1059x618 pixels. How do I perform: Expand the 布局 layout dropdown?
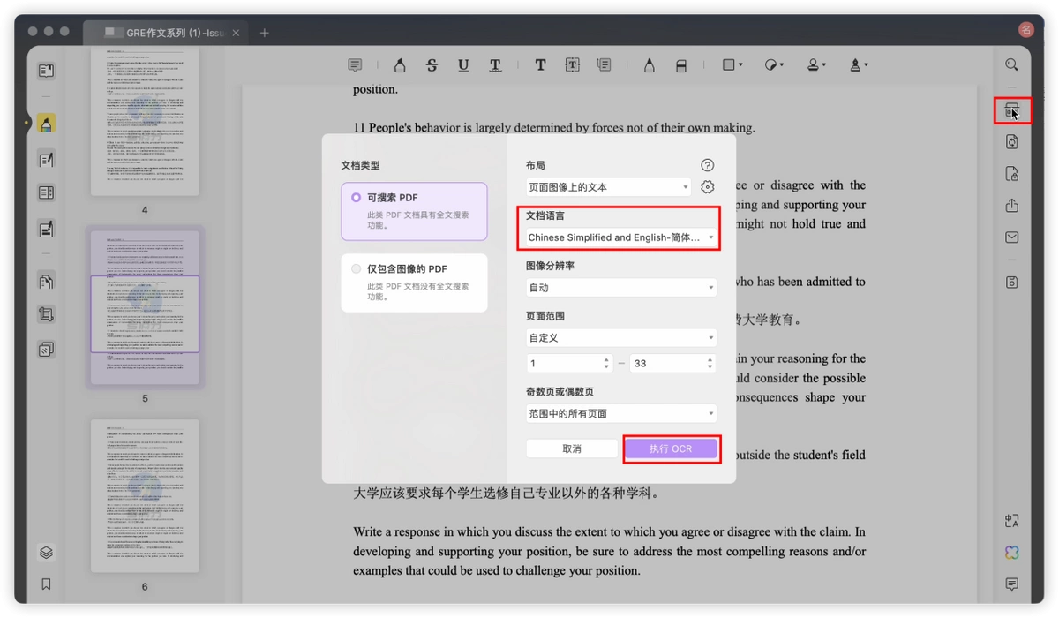tap(608, 187)
